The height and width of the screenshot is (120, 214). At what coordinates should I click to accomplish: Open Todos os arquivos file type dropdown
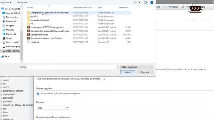[x=136, y=67]
